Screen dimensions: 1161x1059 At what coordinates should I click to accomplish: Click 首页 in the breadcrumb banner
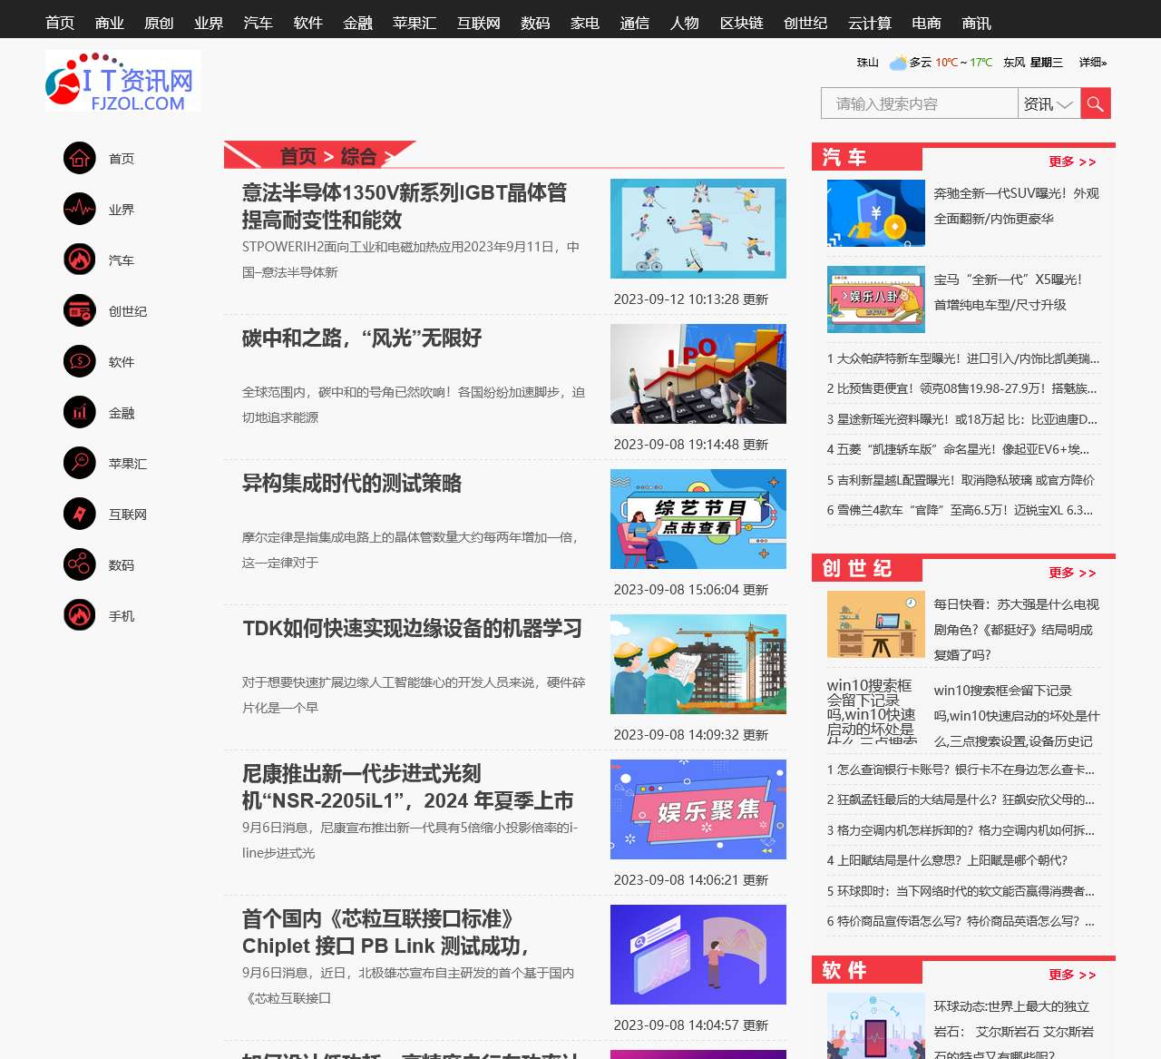click(x=298, y=156)
